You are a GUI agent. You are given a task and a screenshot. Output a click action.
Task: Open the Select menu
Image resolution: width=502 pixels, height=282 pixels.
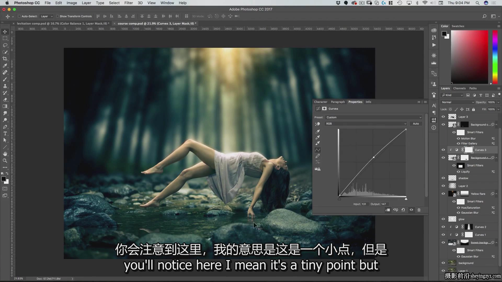[x=114, y=3]
